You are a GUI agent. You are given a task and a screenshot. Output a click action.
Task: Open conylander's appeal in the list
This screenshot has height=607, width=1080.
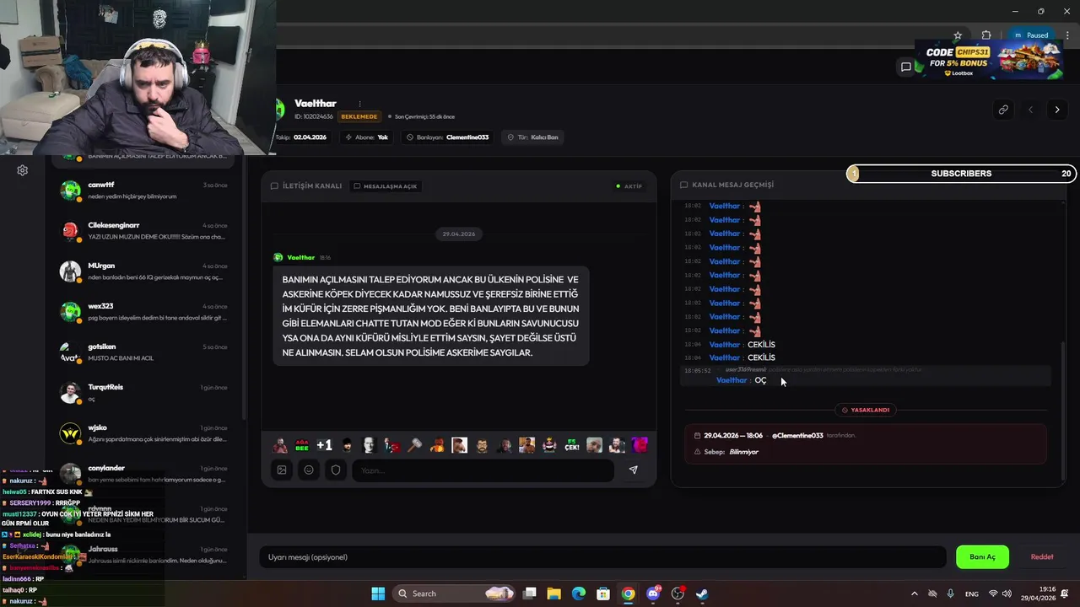(143, 474)
